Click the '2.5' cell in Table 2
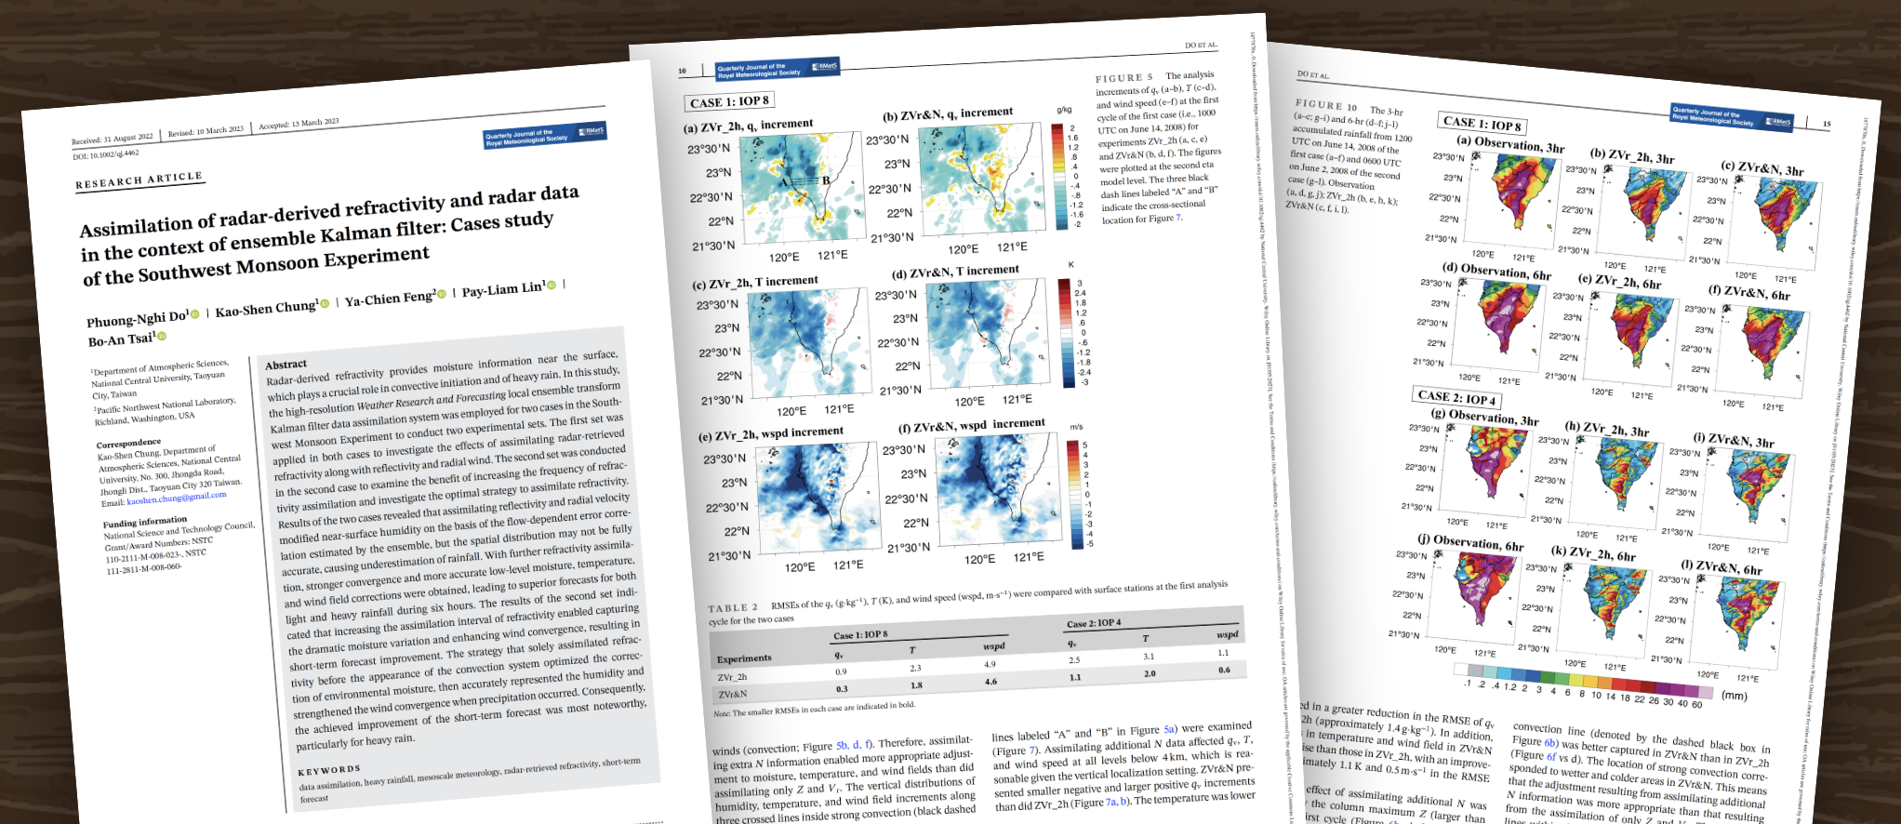 pyautogui.click(x=1074, y=659)
